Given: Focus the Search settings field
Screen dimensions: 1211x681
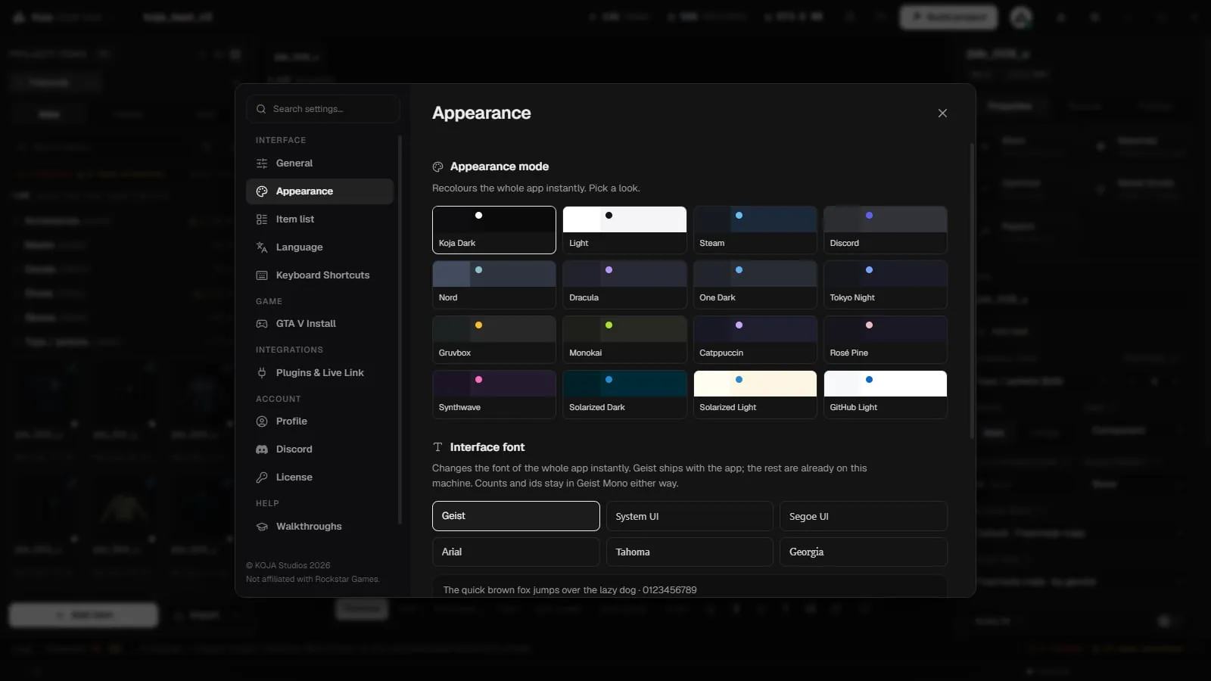Looking at the screenshot, I should click(x=323, y=109).
